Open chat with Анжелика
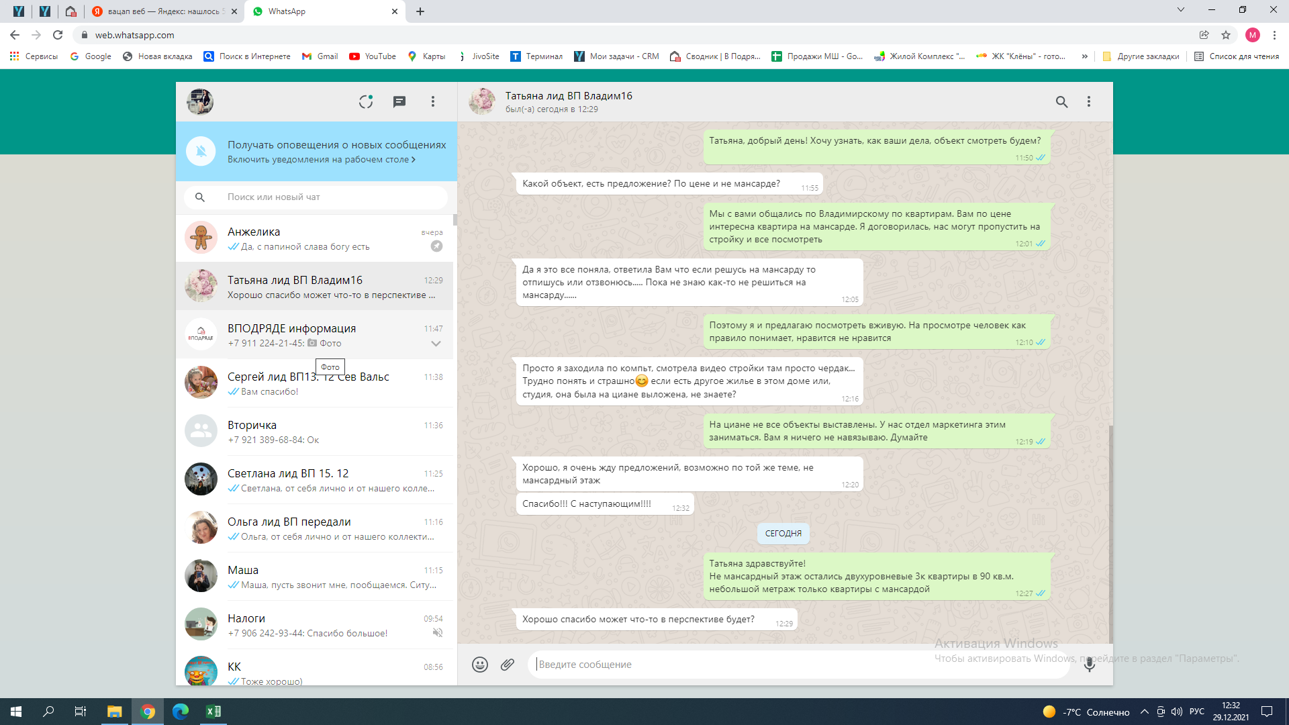The image size is (1289, 725). (x=316, y=238)
